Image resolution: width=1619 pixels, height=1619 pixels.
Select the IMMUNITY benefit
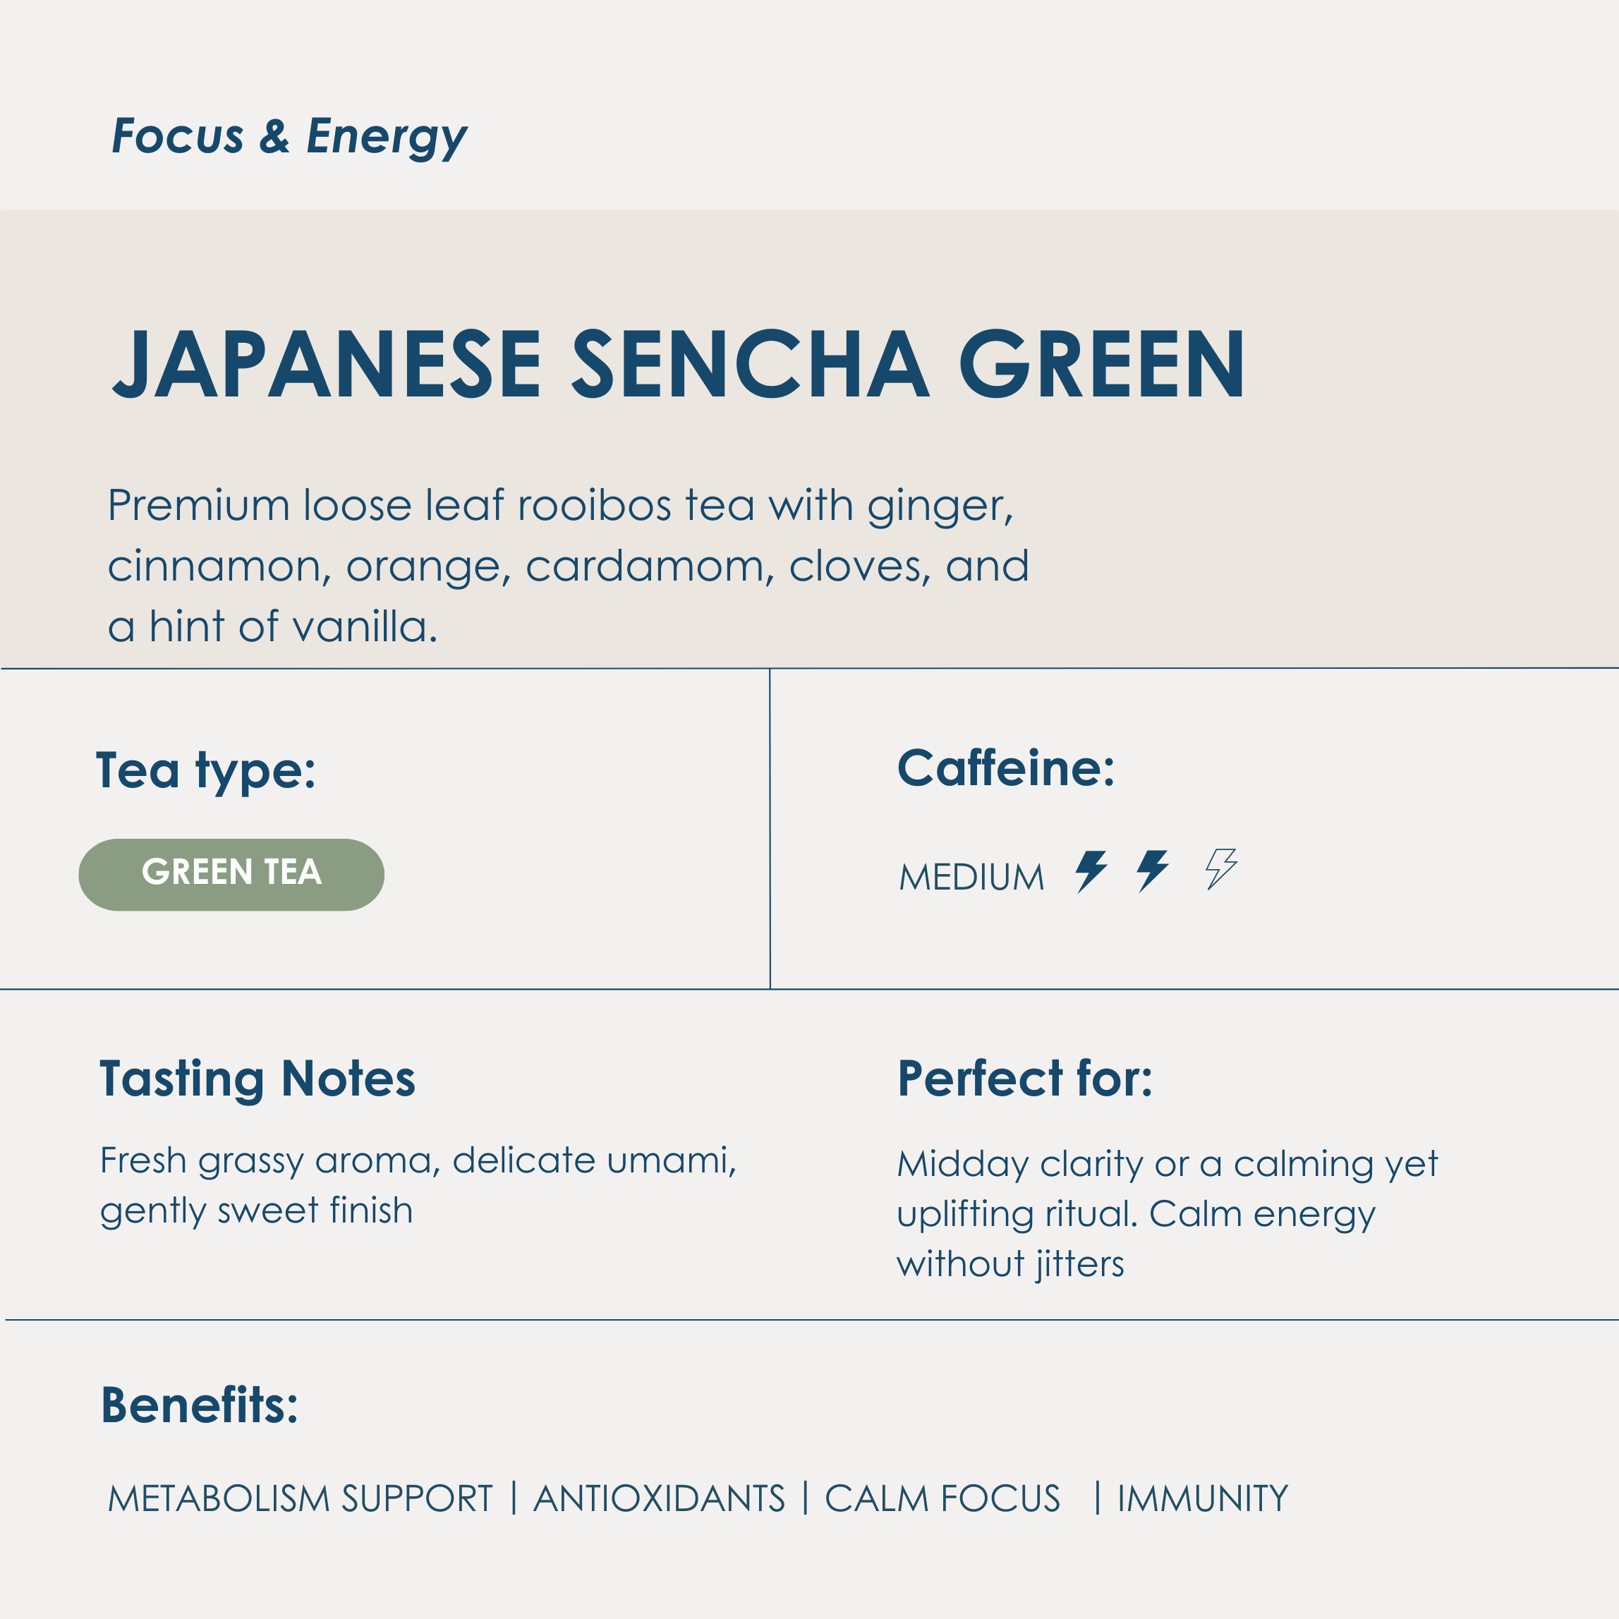1201,1498
